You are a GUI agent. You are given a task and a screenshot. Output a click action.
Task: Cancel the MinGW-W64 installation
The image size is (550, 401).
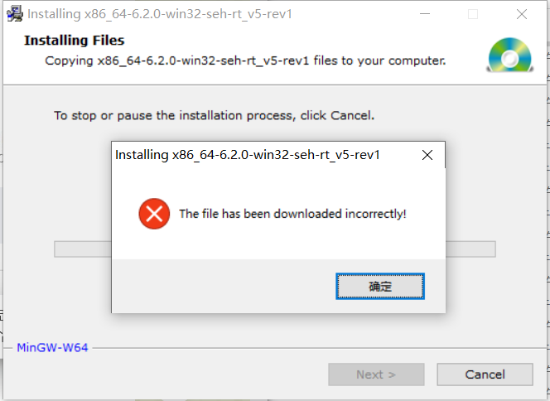point(485,374)
